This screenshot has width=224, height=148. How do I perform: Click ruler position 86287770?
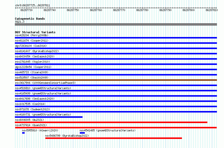pyautogui.click(x=119, y=10)
